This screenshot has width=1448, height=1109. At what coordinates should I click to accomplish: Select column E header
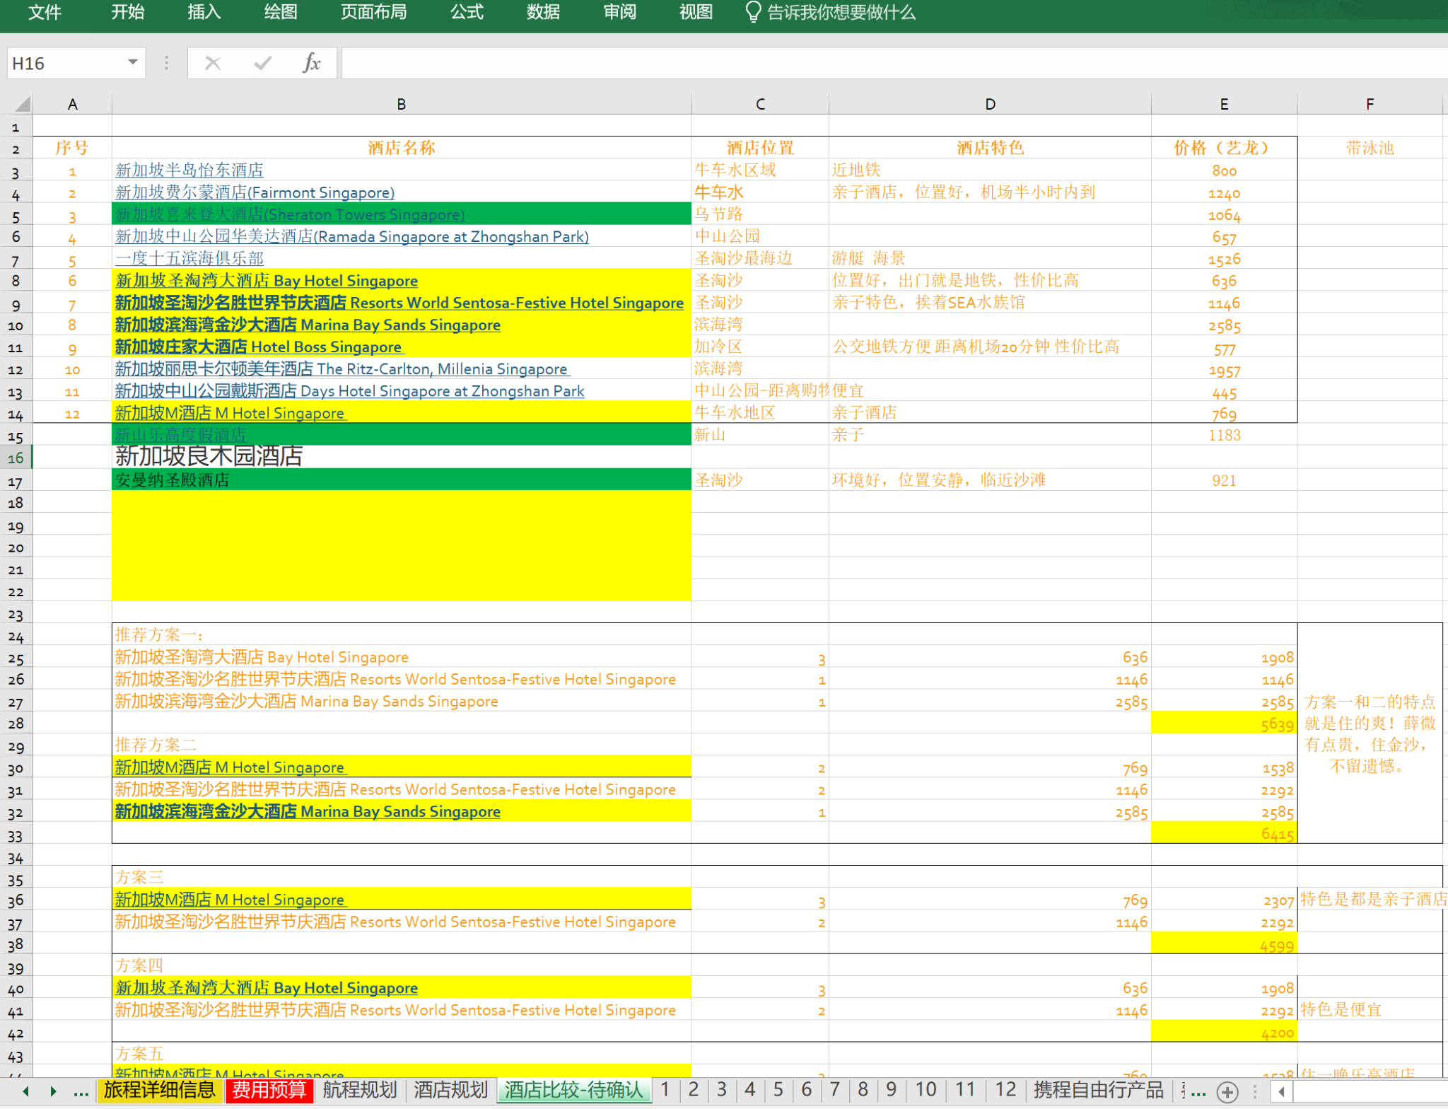point(1224,104)
